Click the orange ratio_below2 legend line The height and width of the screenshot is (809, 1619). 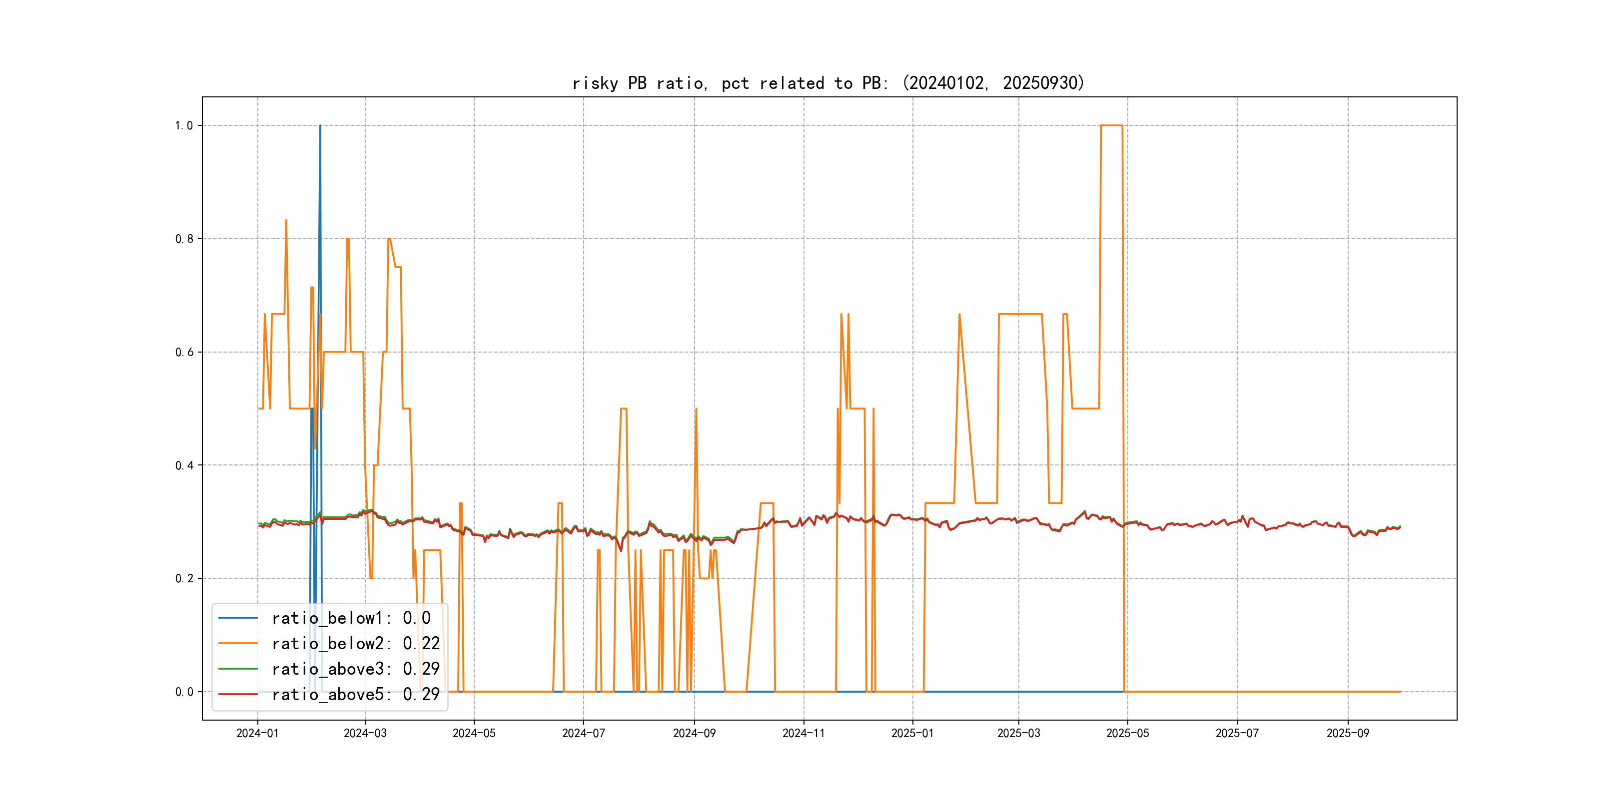tap(237, 643)
